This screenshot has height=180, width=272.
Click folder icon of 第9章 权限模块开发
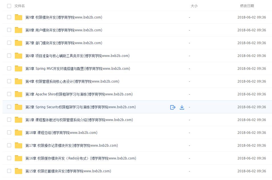click(19, 17)
